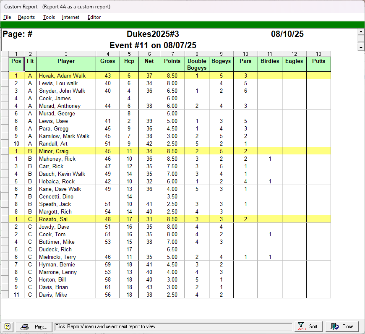Select the Player column header

(66, 61)
